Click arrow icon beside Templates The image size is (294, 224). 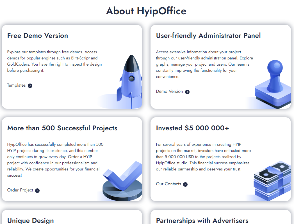30,86
